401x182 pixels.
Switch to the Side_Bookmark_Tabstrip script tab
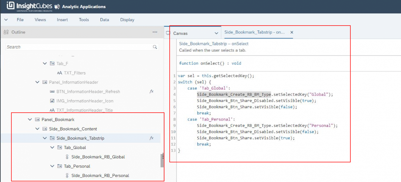255,32
